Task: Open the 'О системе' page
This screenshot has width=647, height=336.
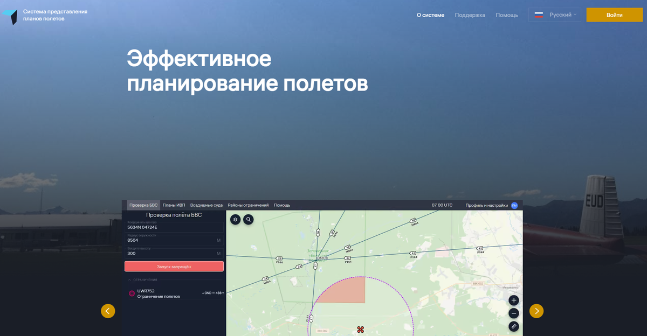Action: point(430,15)
